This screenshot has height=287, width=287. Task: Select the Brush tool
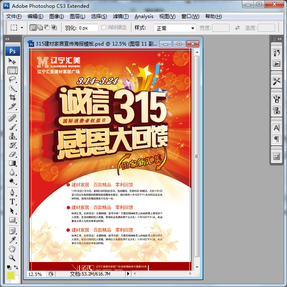click(x=12, y=127)
